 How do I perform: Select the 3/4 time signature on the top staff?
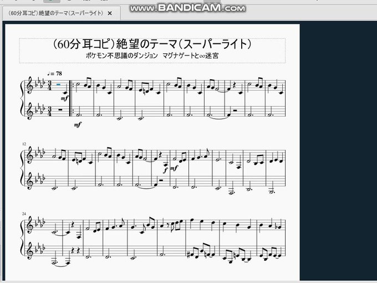pyautogui.click(x=50, y=86)
